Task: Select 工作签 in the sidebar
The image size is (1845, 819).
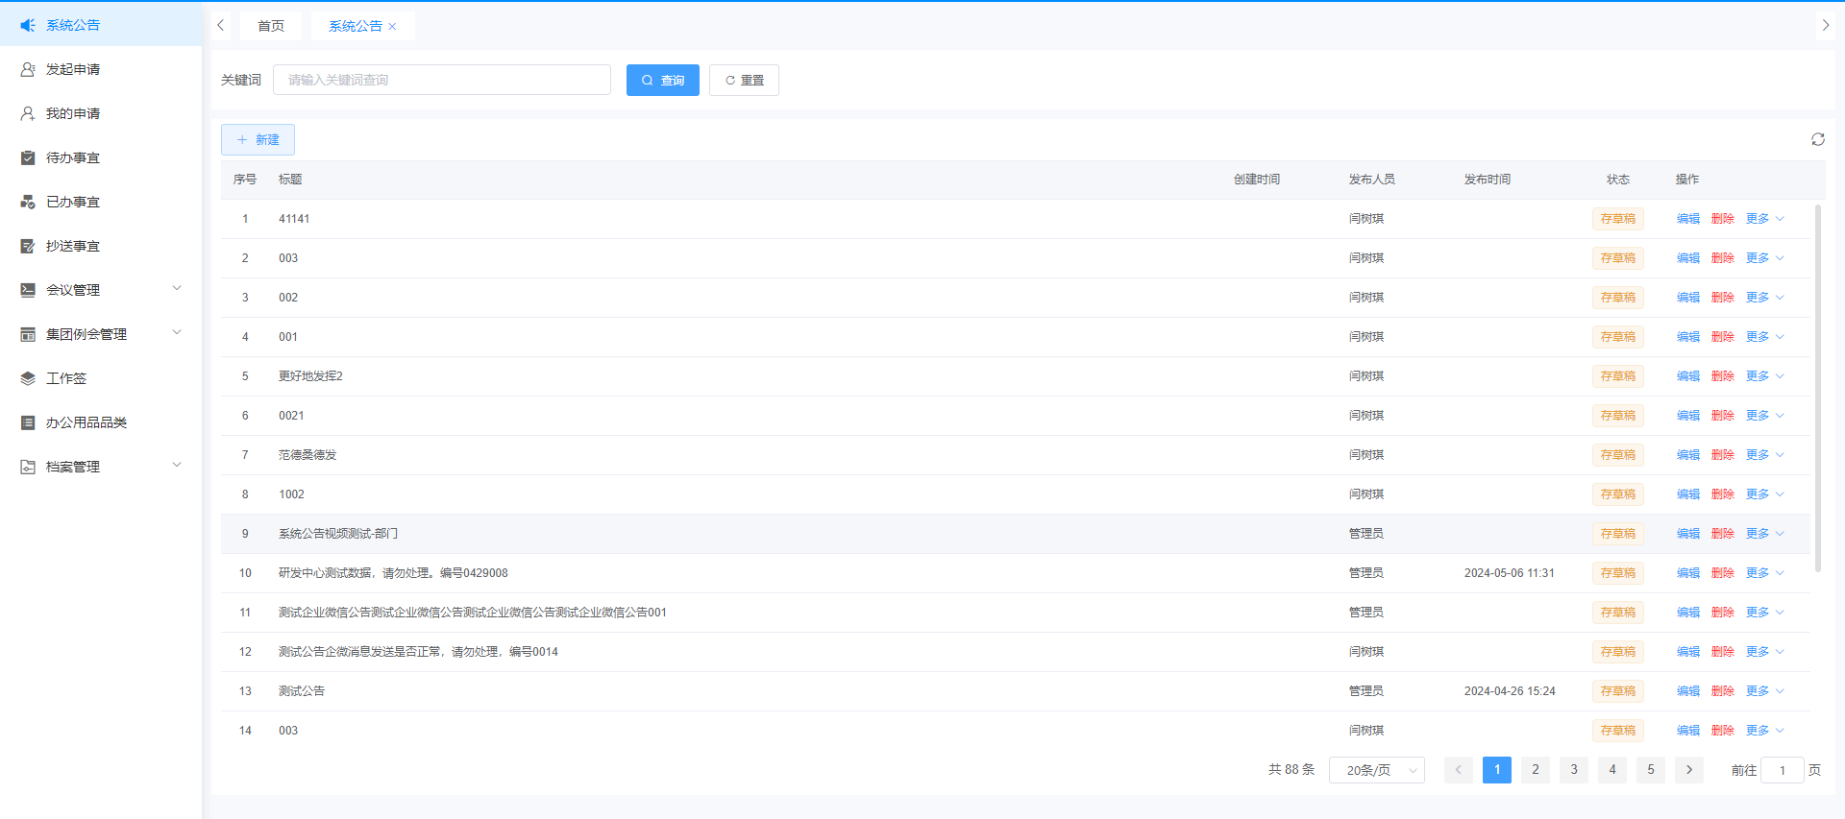Action: tap(66, 379)
